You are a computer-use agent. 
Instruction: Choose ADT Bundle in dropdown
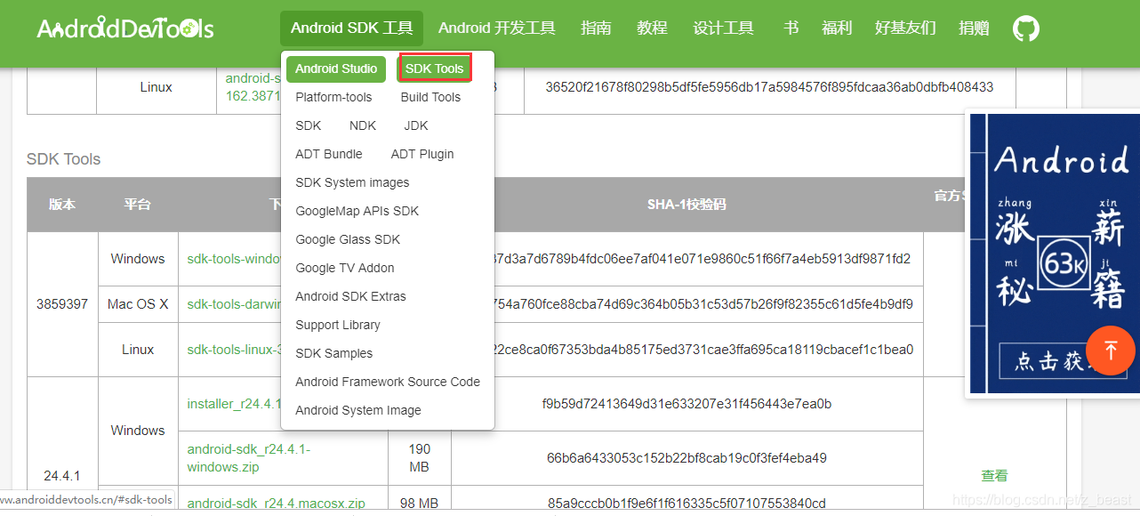(x=329, y=154)
